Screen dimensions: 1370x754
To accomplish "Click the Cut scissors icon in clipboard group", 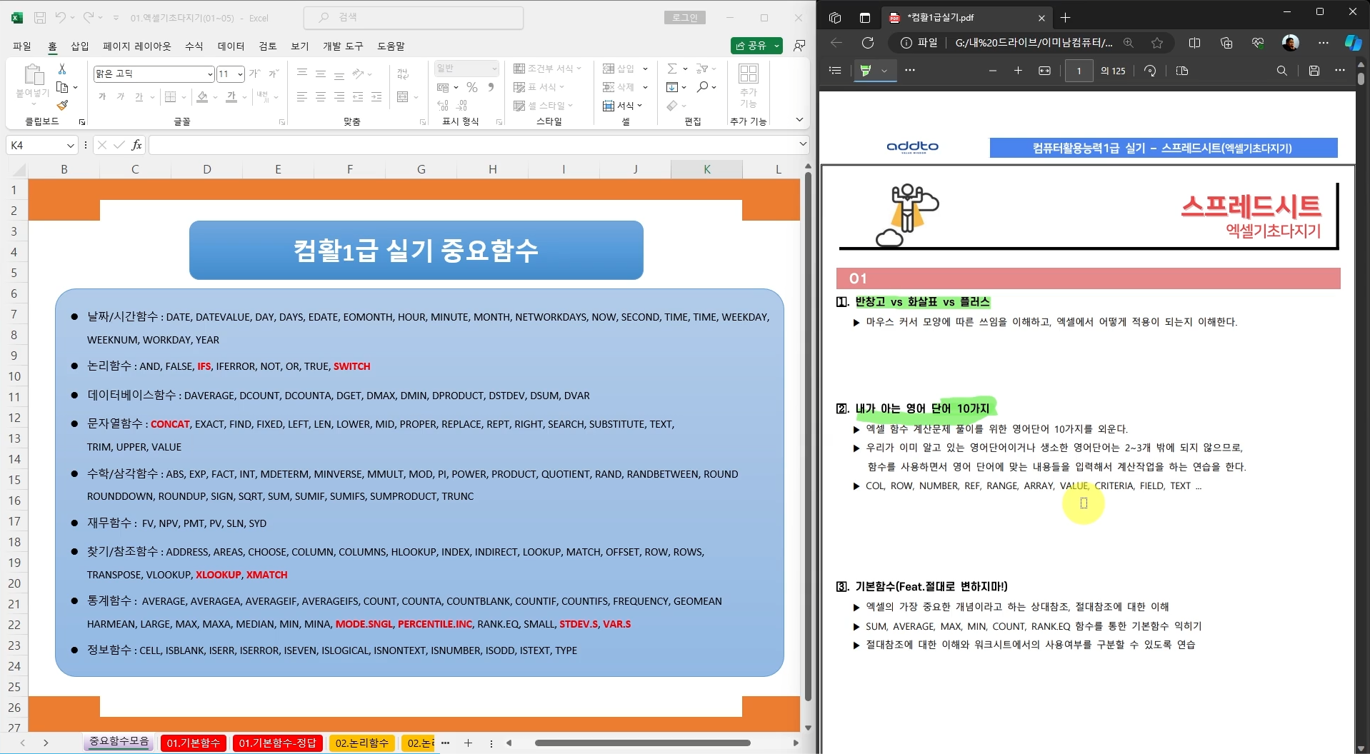I will pos(62,69).
